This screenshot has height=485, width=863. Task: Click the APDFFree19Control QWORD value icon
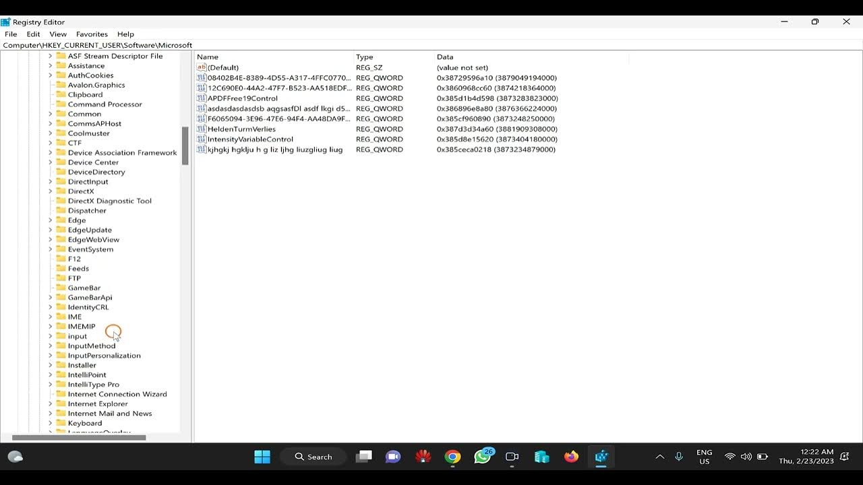202,98
